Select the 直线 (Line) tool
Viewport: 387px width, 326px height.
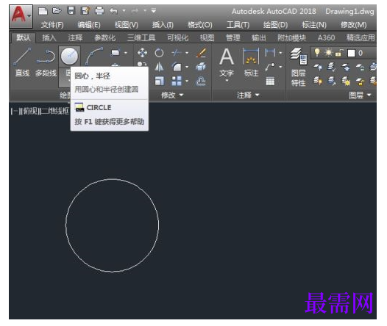[22, 62]
